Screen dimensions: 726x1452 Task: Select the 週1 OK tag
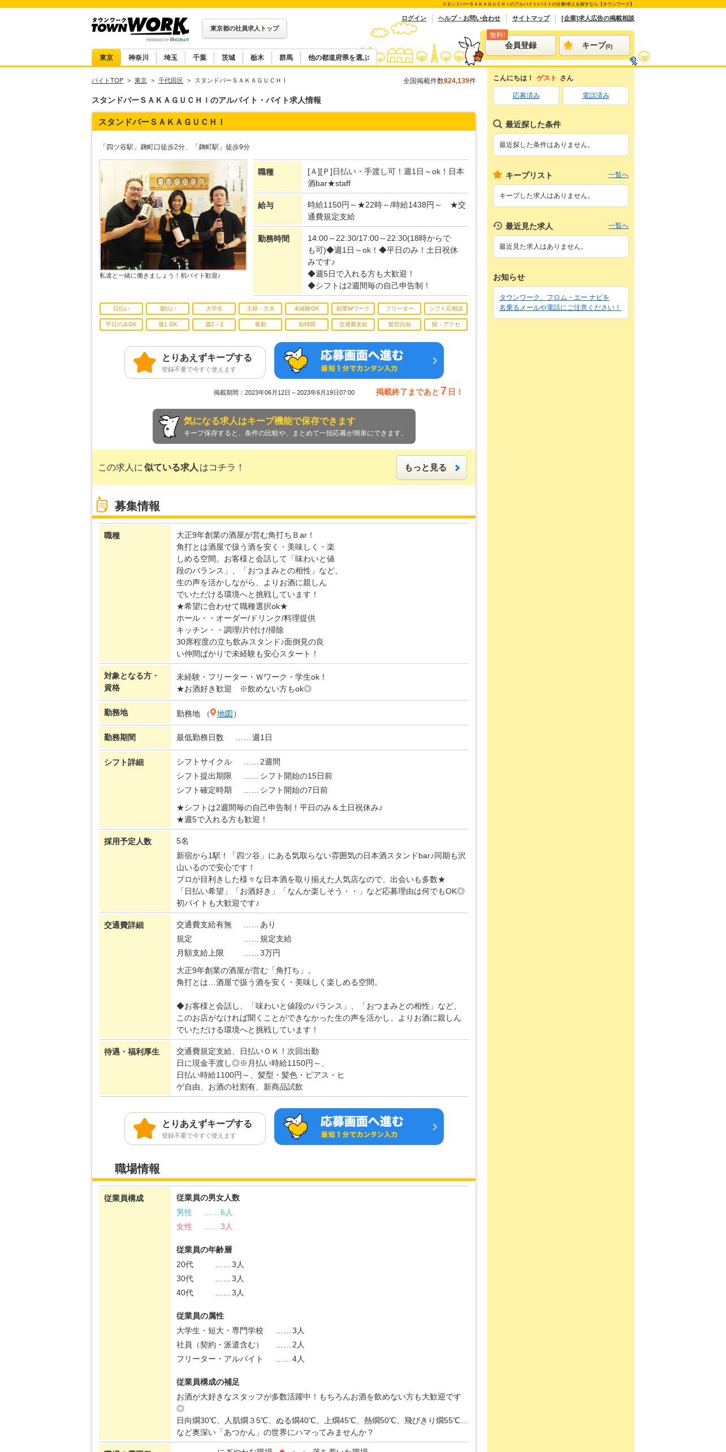tap(168, 325)
